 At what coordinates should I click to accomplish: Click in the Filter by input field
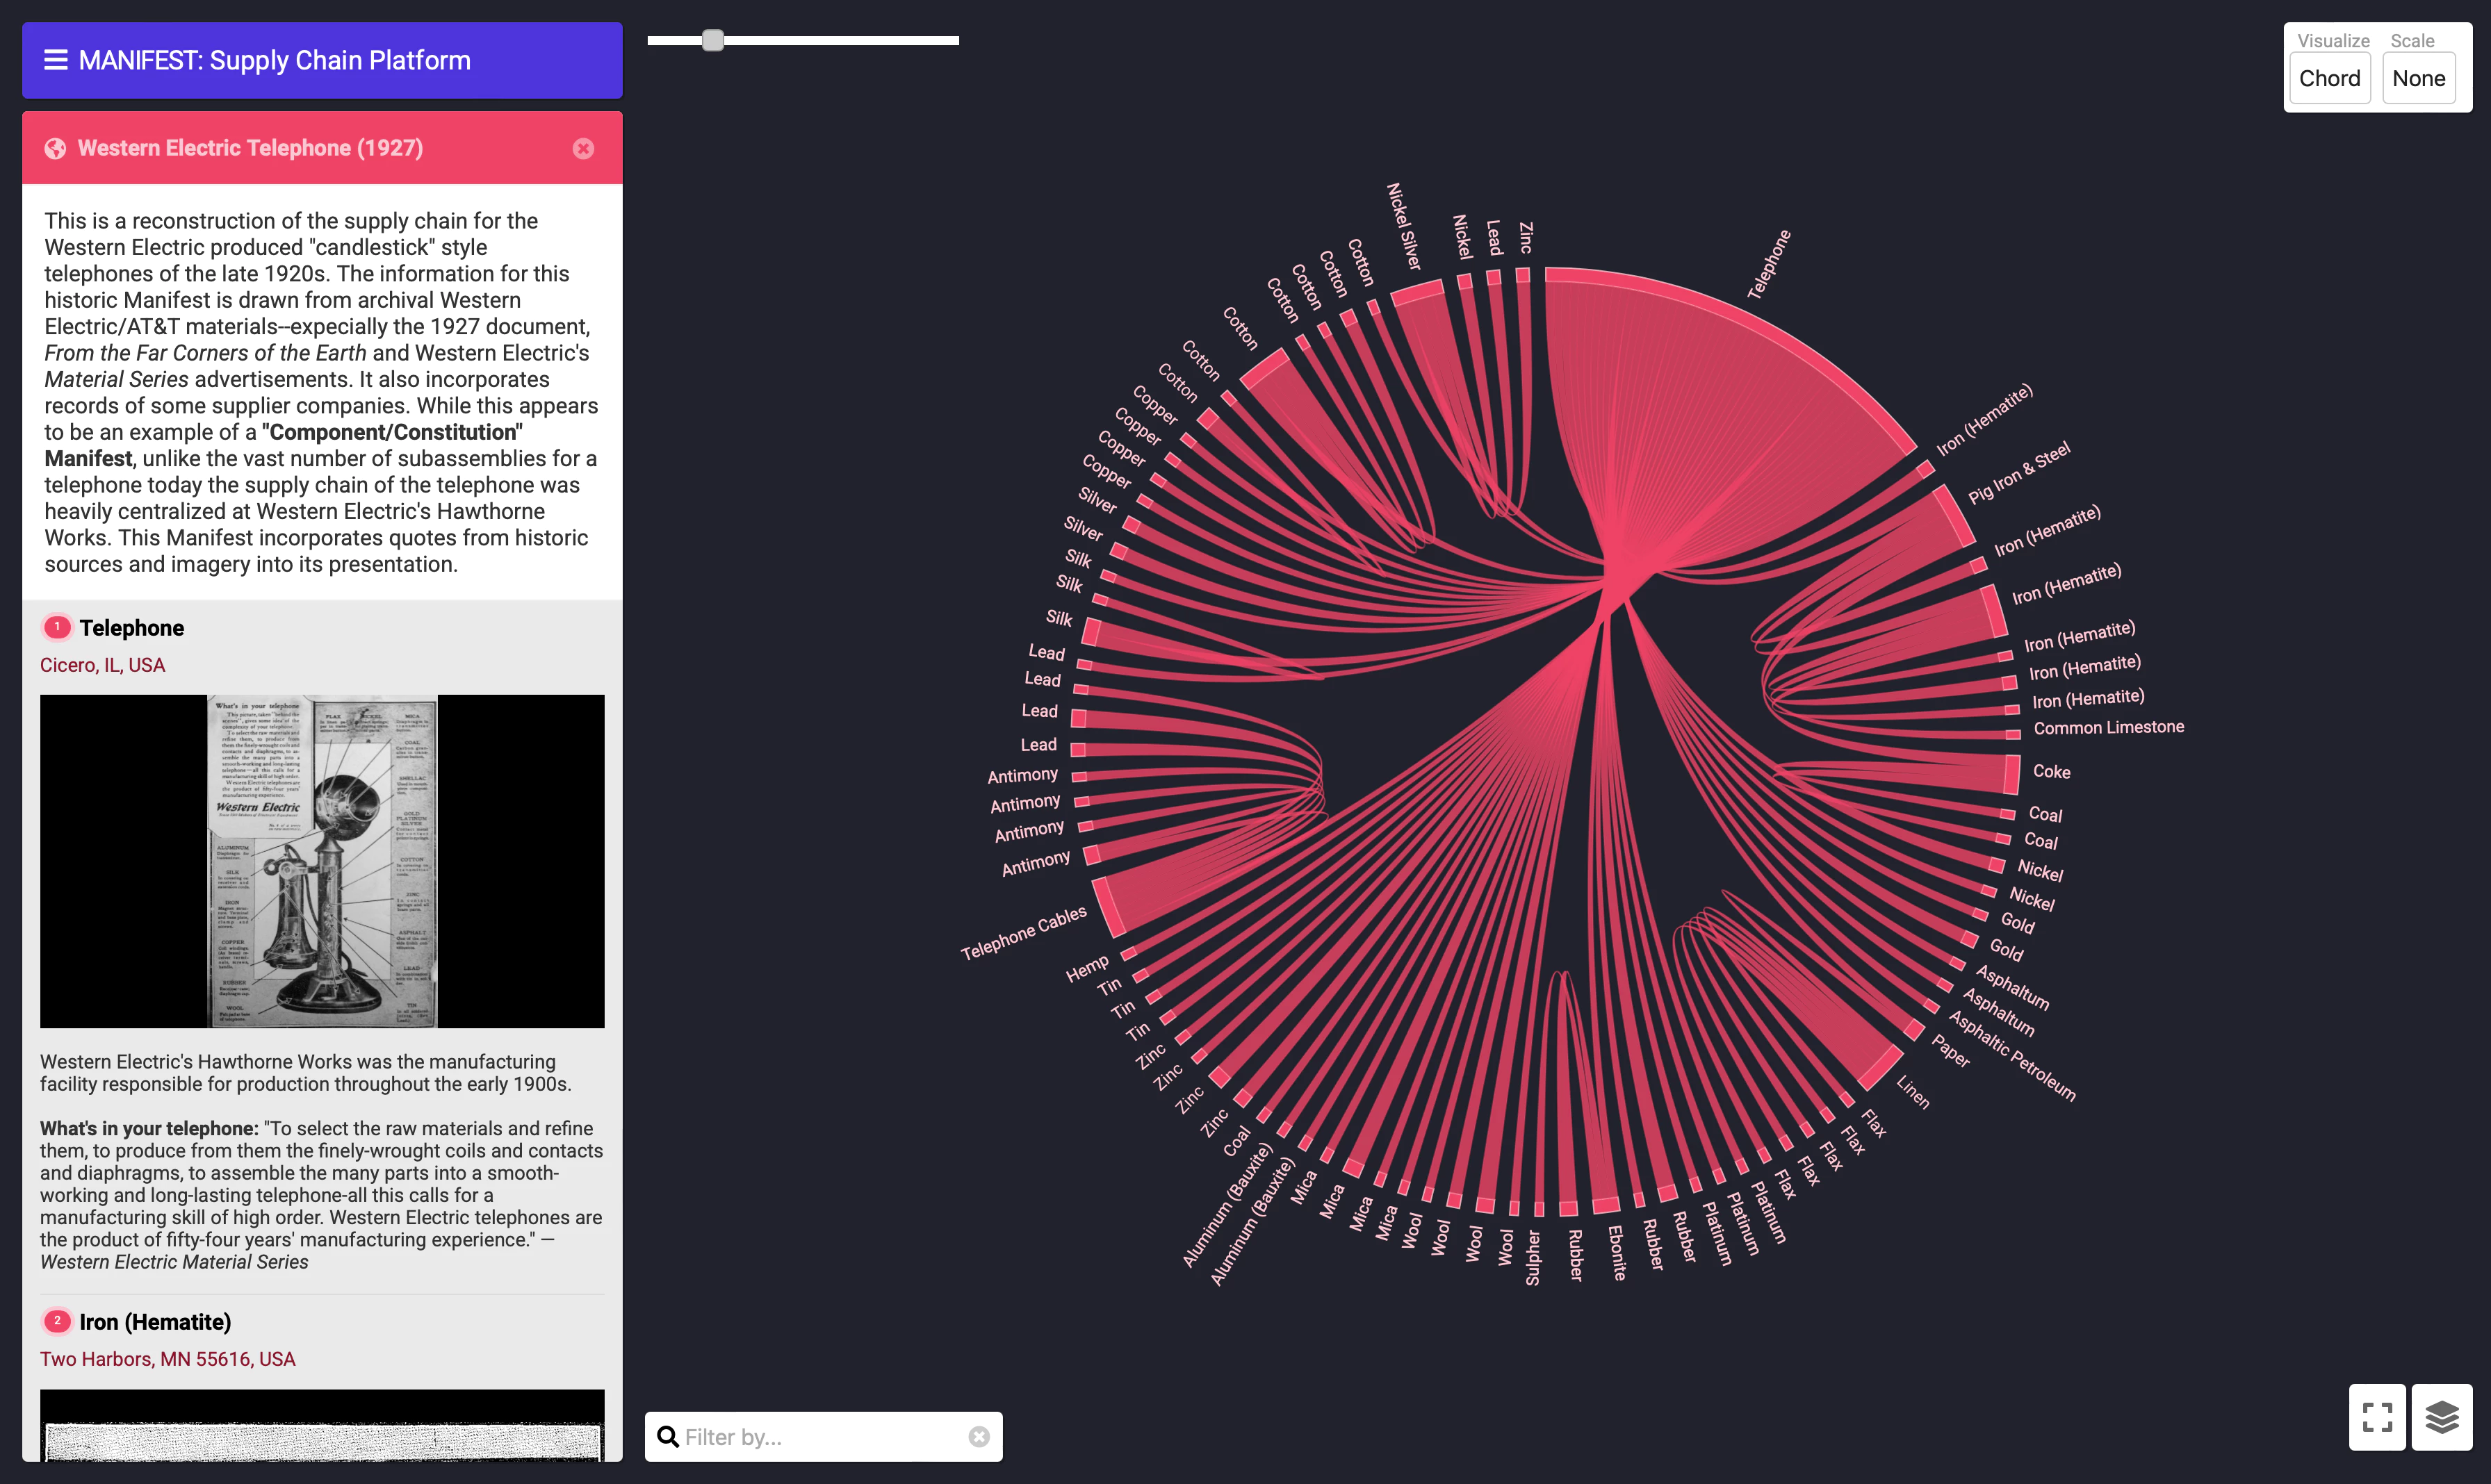click(824, 1436)
